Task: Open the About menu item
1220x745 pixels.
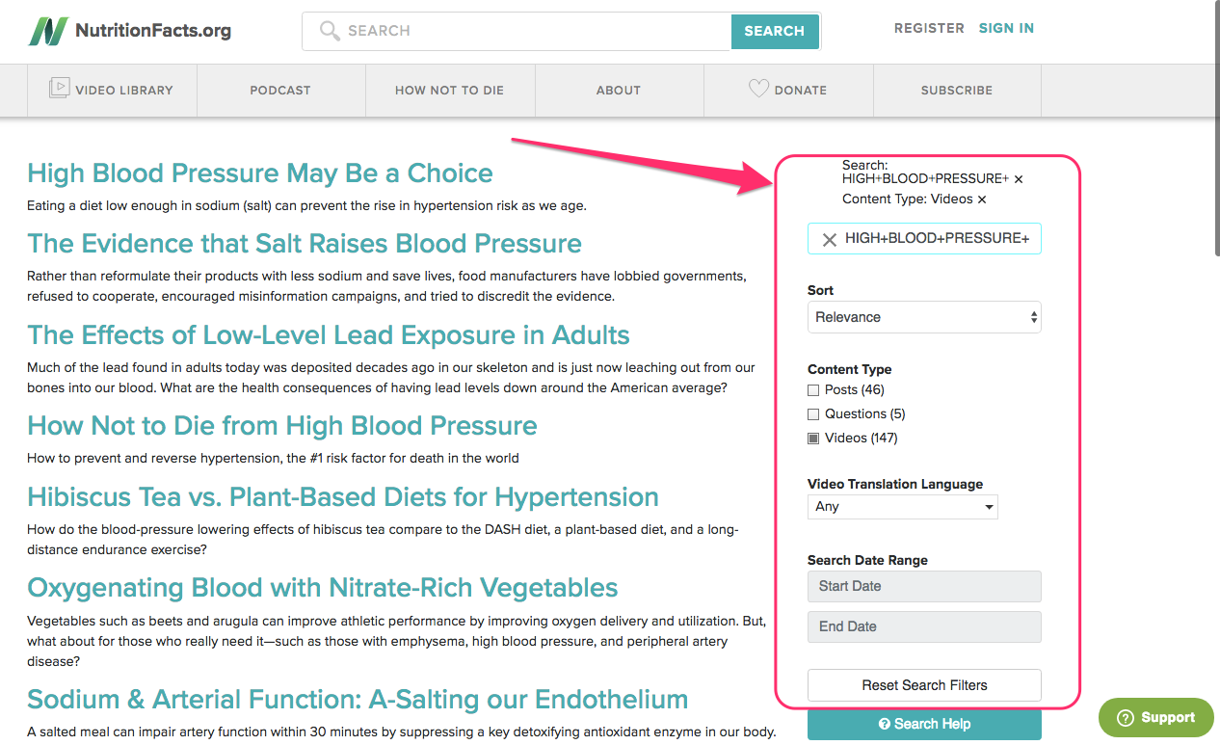Action: tap(619, 90)
